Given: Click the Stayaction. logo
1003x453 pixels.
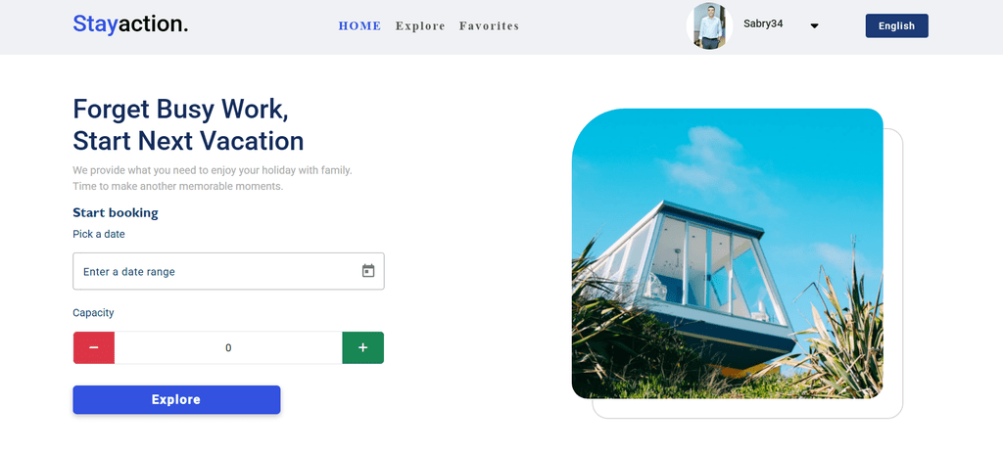Looking at the screenshot, I should pos(130,24).
